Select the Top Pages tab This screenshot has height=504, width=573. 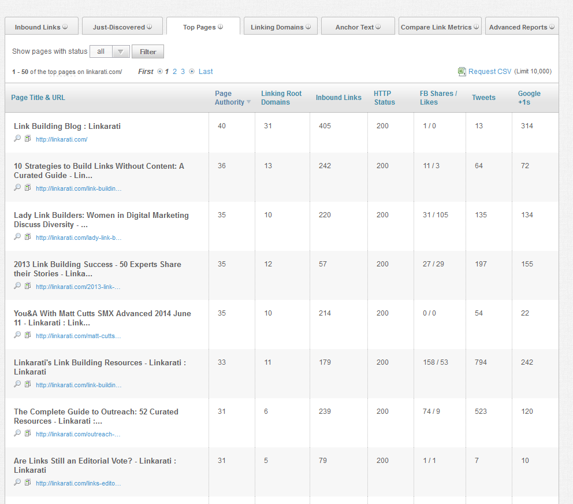pos(203,27)
